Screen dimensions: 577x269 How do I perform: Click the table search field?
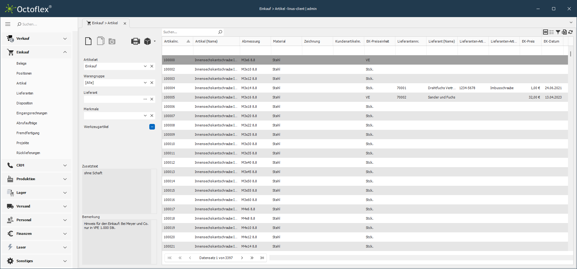[x=190, y=32]
